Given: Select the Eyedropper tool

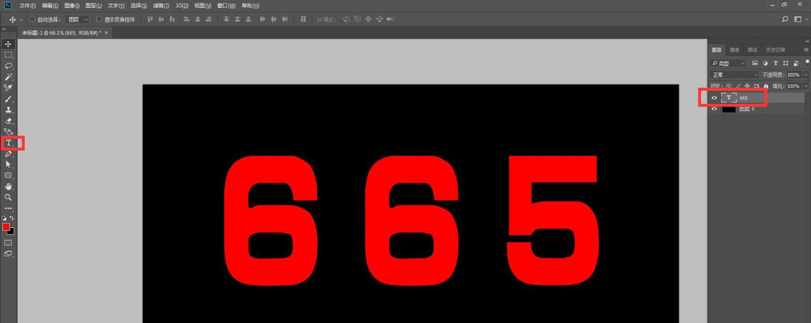Looking at the screenshot, I should coord(9,88).
